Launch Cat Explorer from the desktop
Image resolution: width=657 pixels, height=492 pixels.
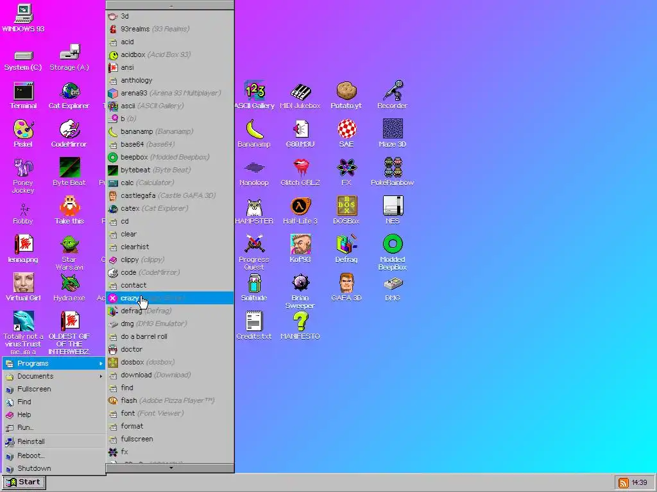tap(69, 95)
